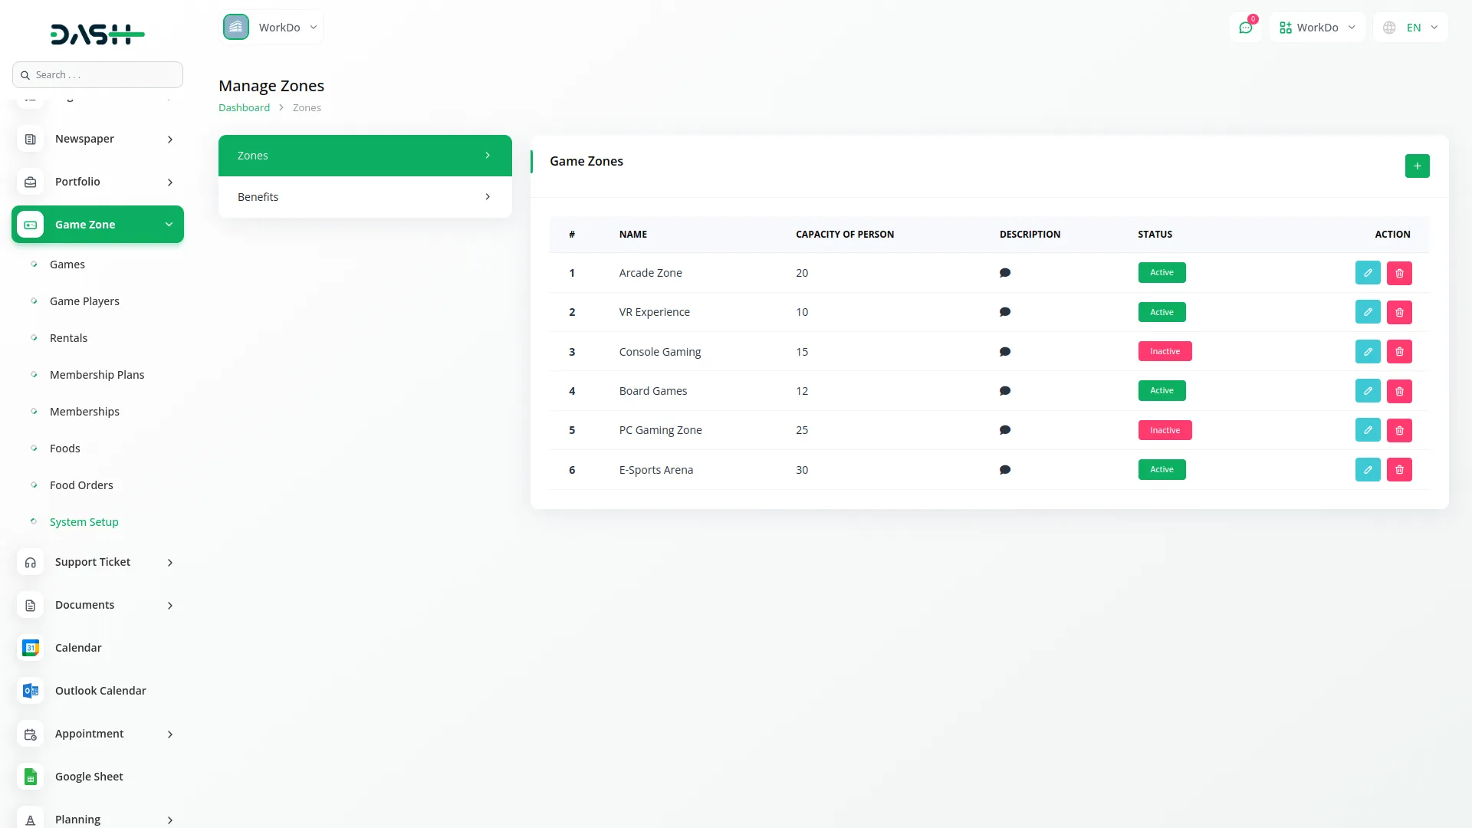Delete the E-Sports Arena zone
The width and height of the screenshot is (1472, 828).
point(1399,470)
